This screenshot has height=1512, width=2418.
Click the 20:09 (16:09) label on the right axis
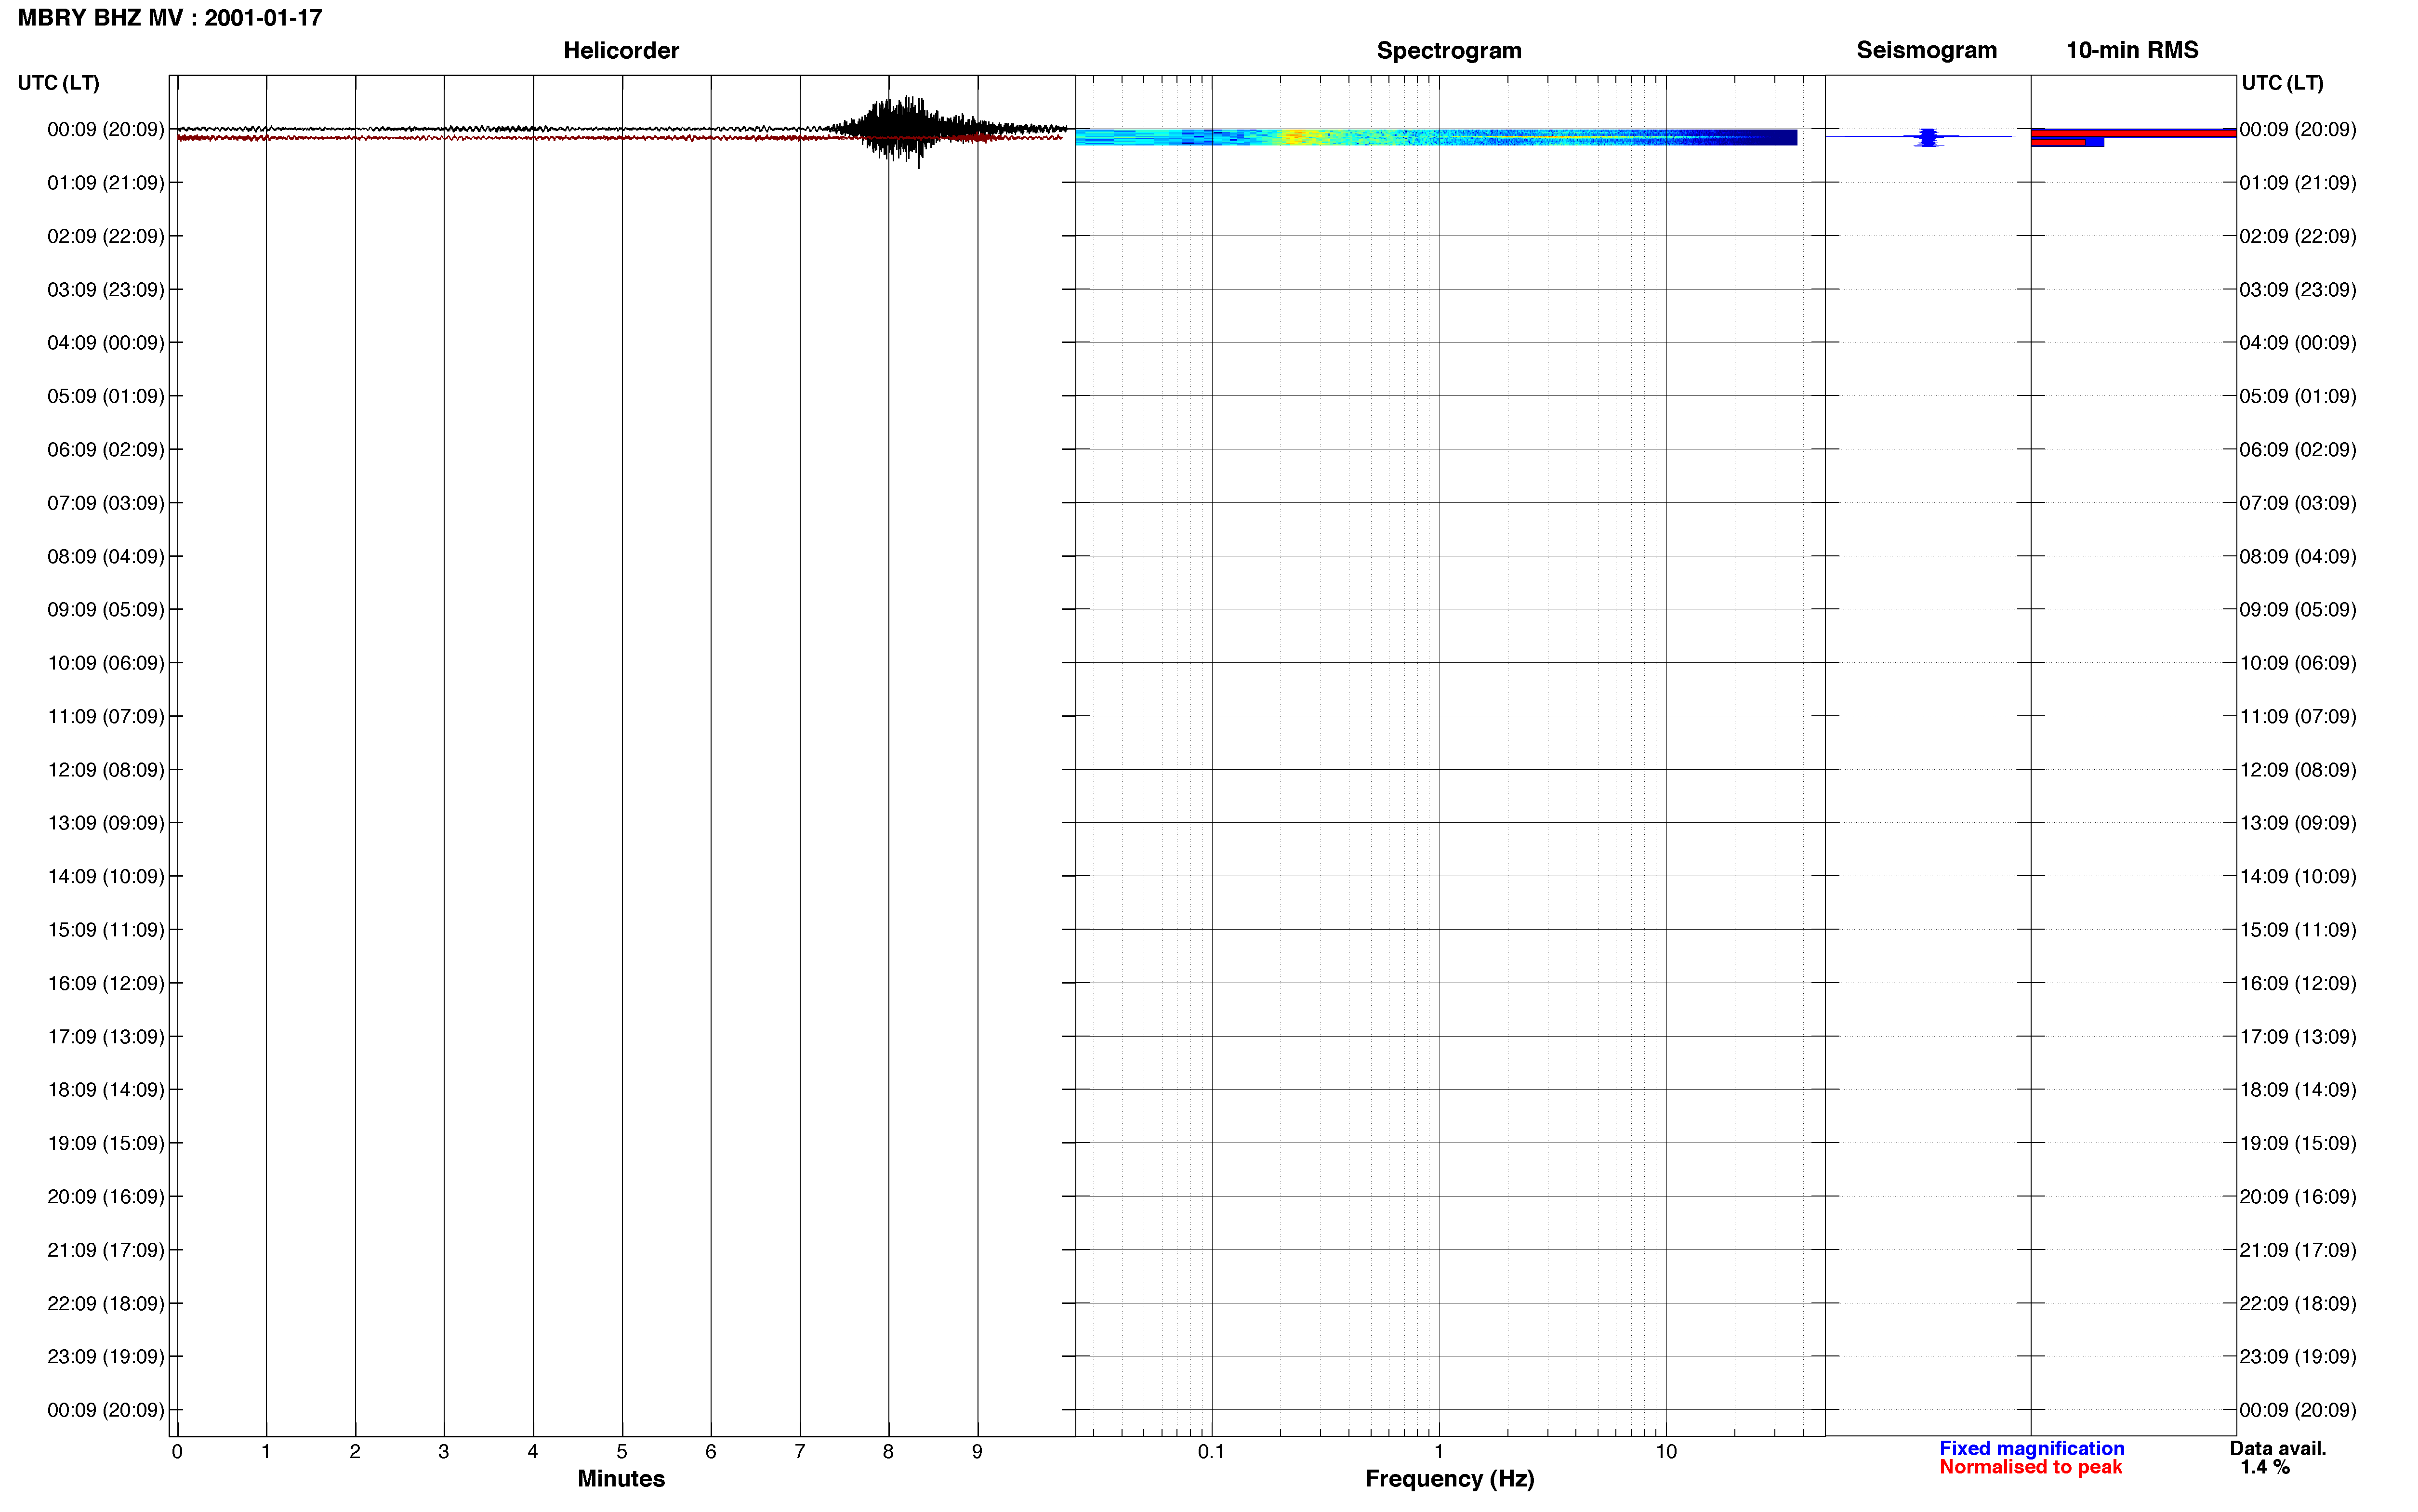coord(2298,1197)
